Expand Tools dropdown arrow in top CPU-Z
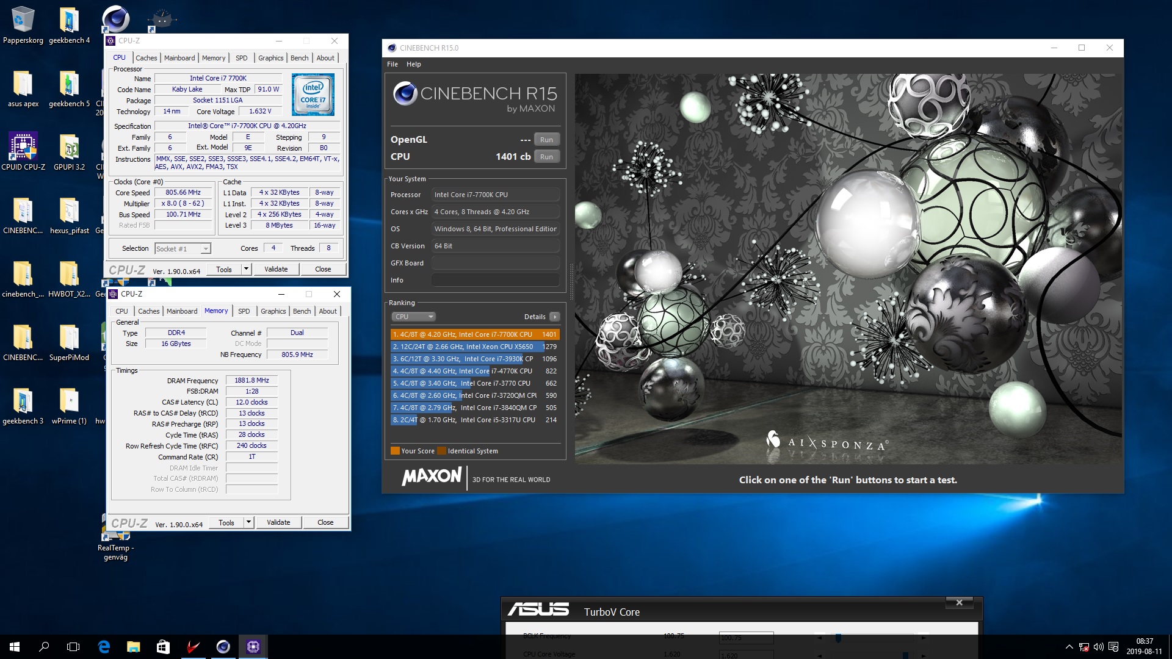Screen dimensions: 1172x659 (x=246, y=269)
